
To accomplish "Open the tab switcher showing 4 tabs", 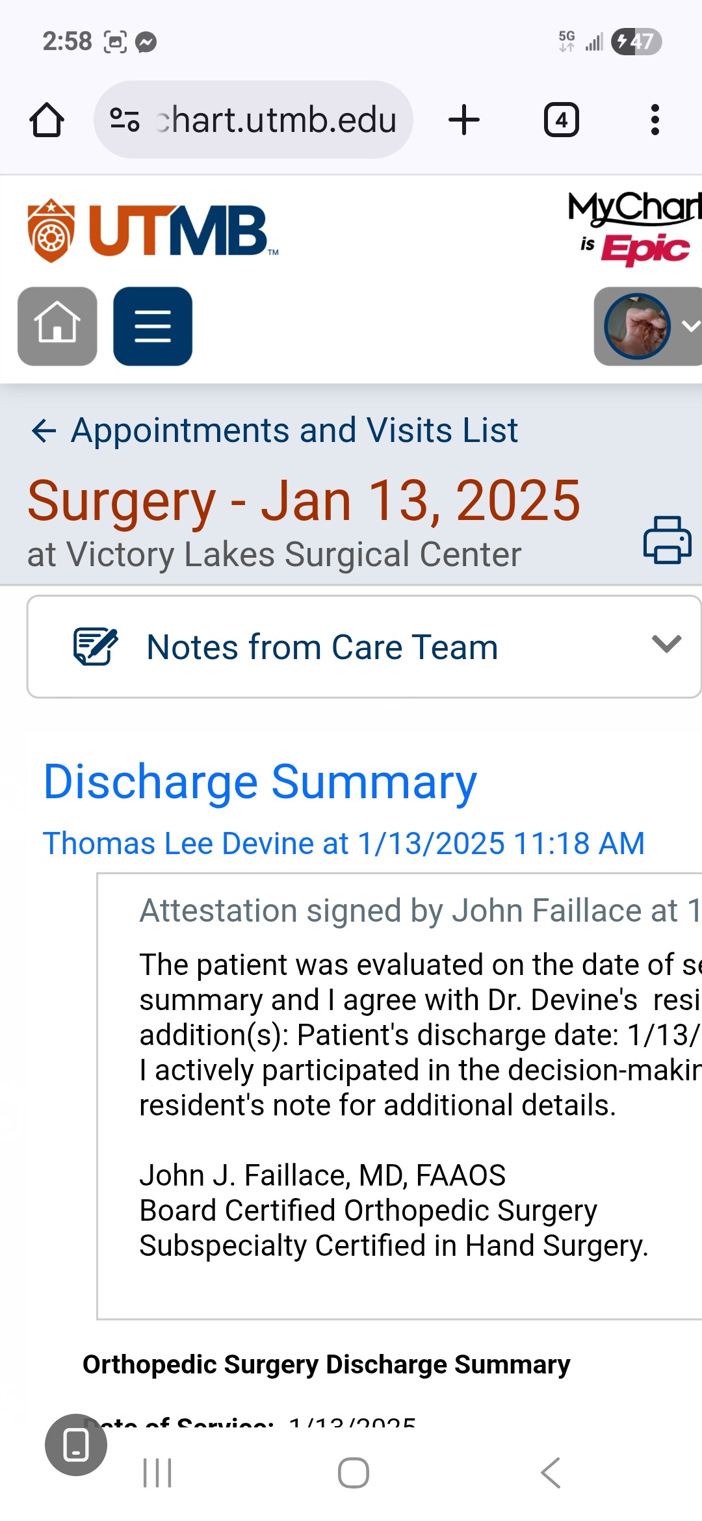I will click(x=561, y=120).
